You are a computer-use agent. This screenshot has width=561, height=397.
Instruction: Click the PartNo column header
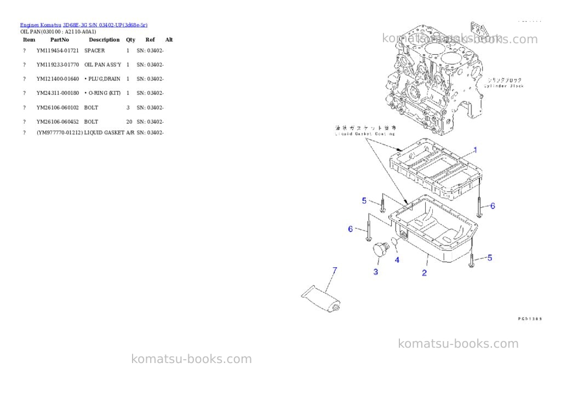[x=60, y=39]
